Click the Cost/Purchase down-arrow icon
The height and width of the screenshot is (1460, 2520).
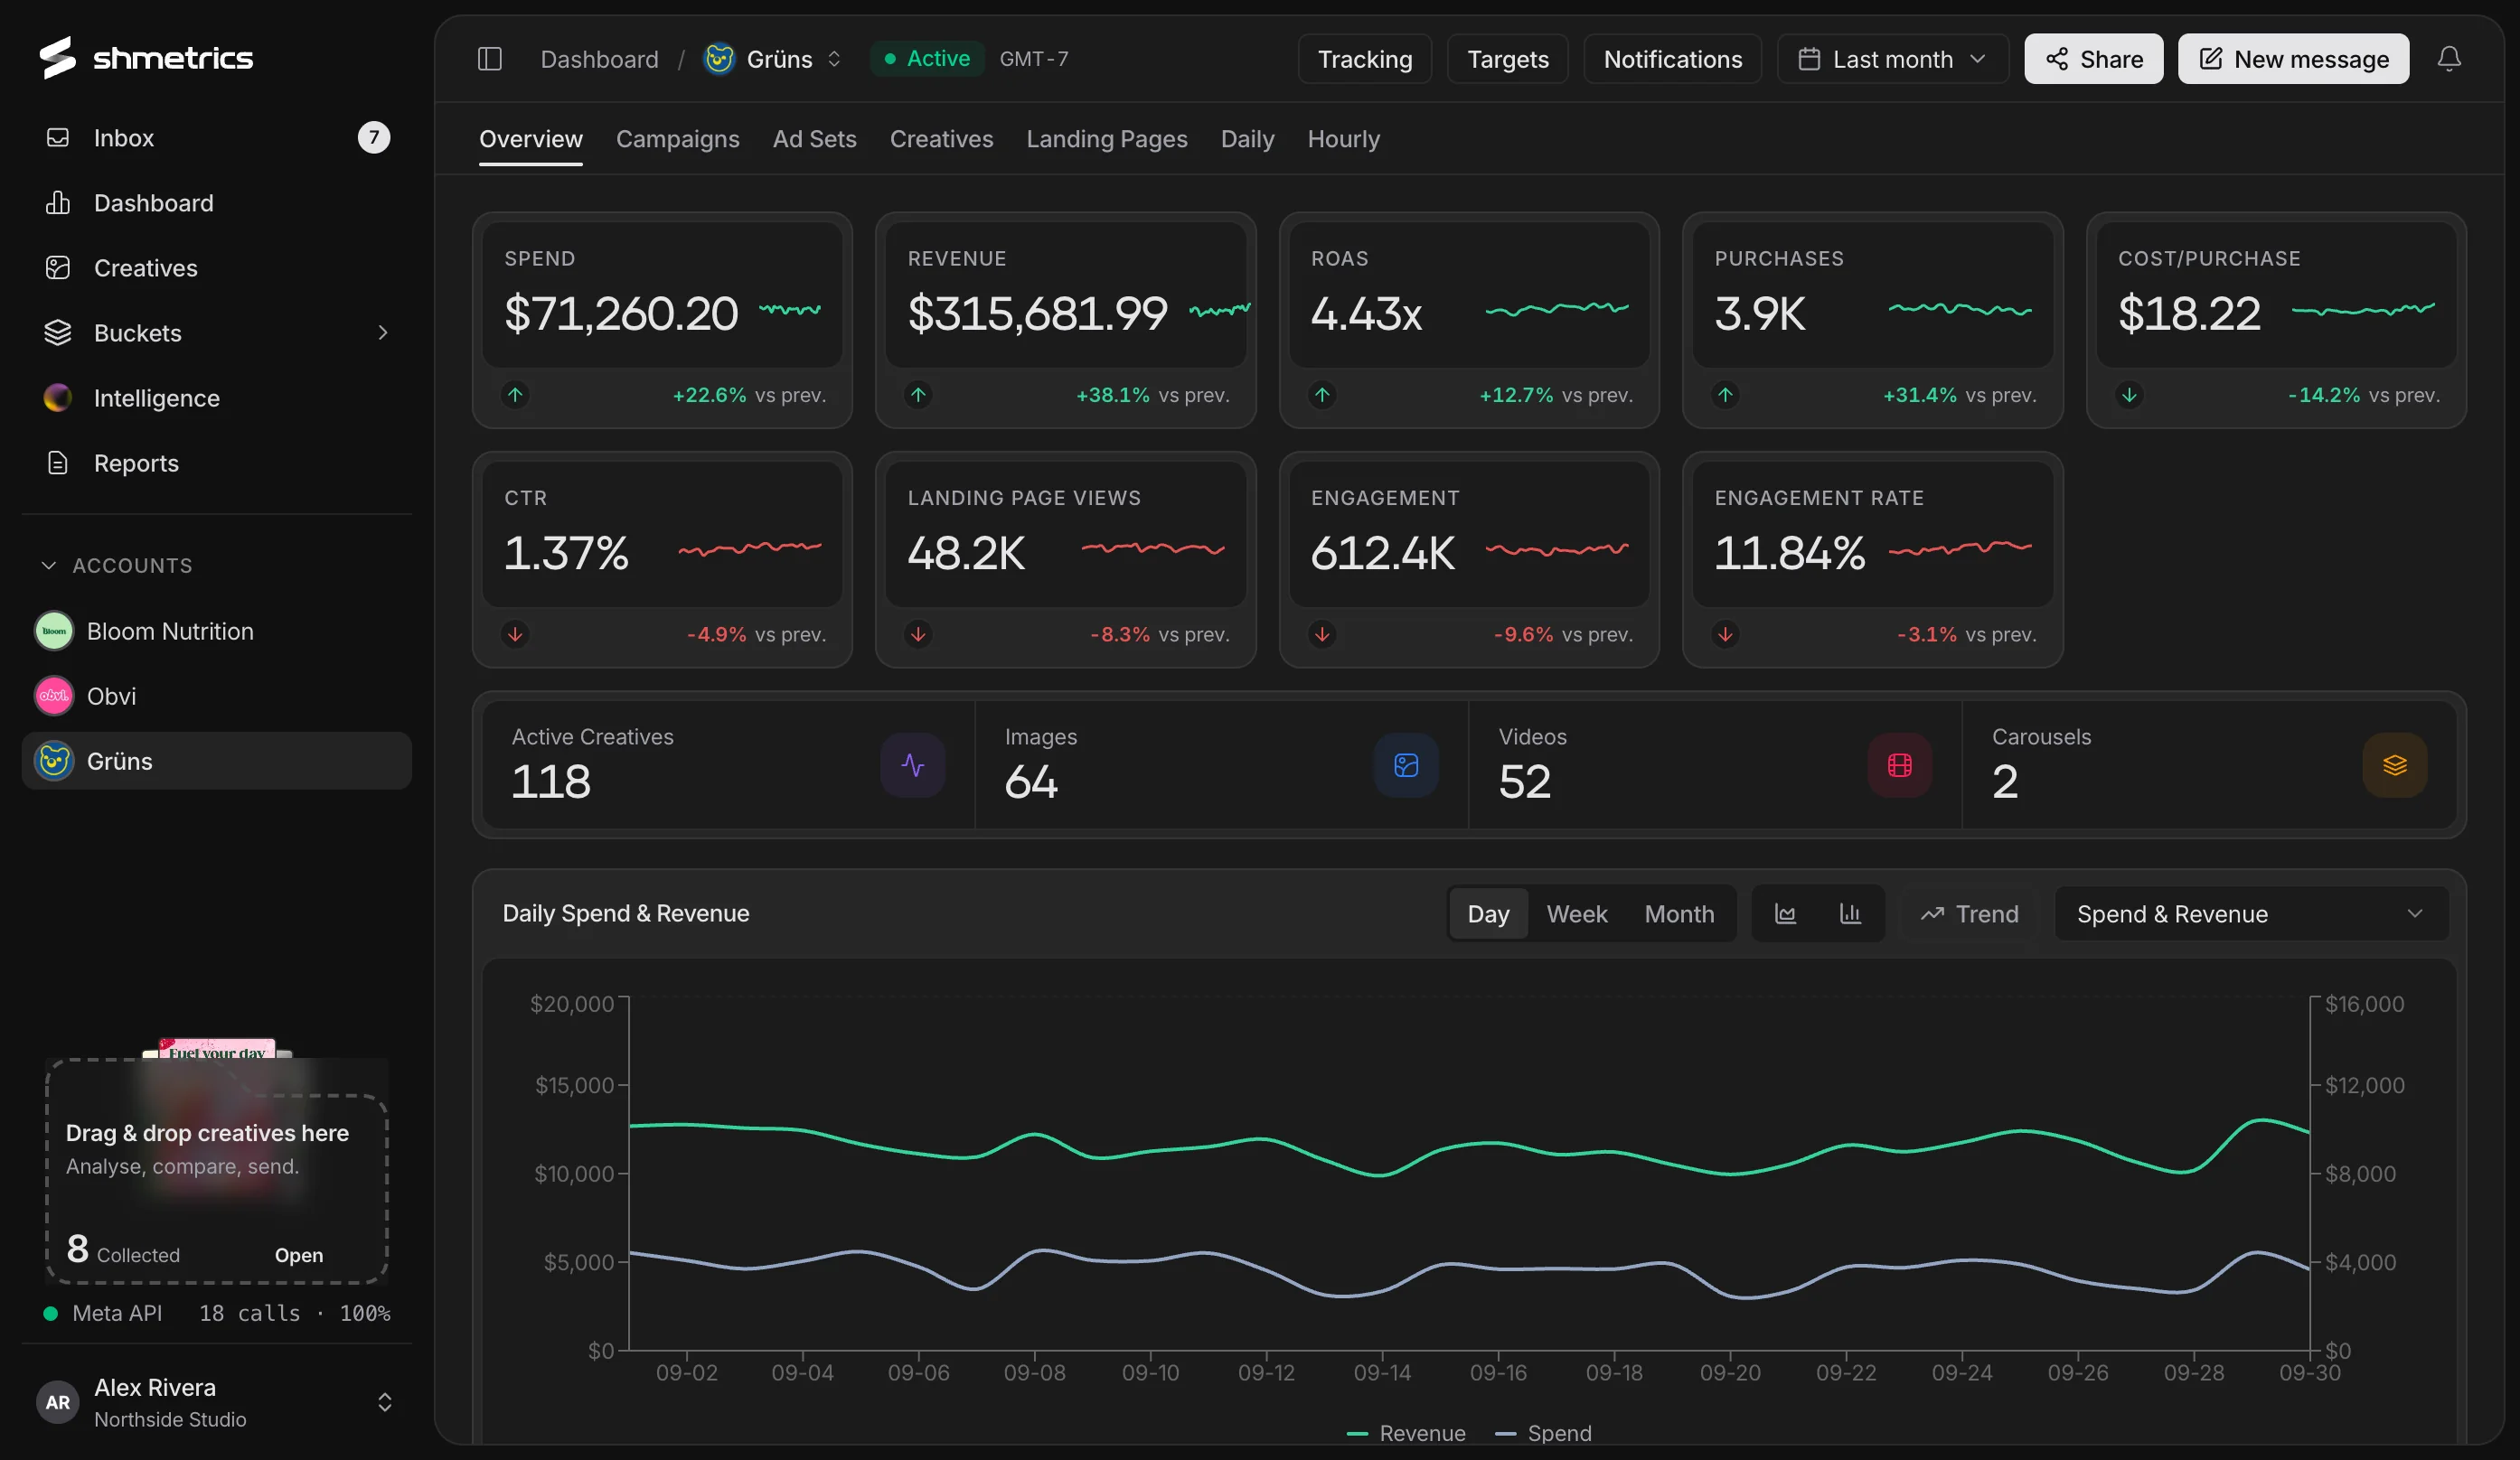[x=2129, y=395]
